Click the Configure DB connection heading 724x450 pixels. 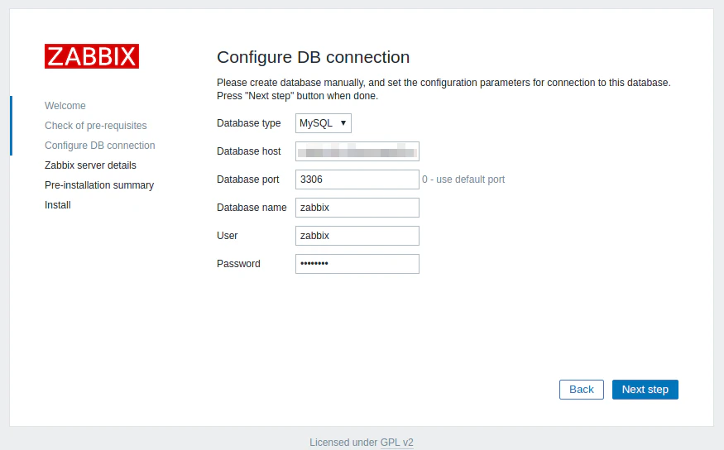[x=313, y=57]
